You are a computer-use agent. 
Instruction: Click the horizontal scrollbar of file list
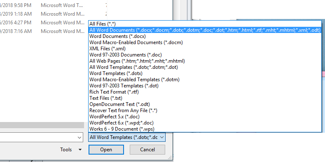click(42, 125)
